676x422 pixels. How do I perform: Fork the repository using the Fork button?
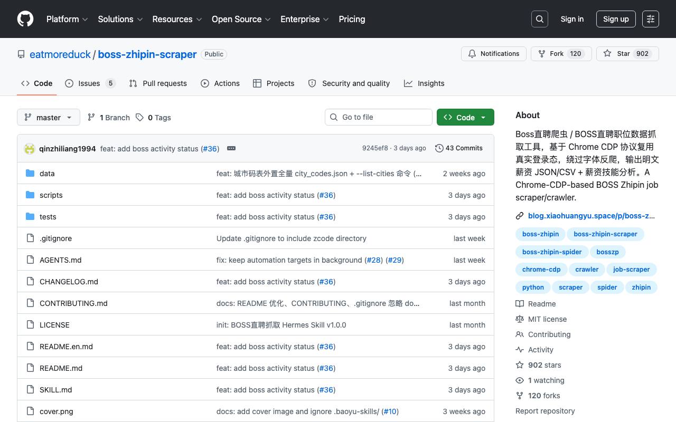click(561, 54)
